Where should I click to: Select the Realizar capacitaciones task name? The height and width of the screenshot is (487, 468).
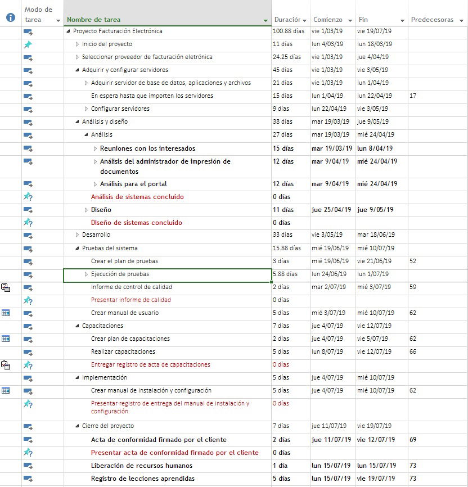(x=123, y=351)
